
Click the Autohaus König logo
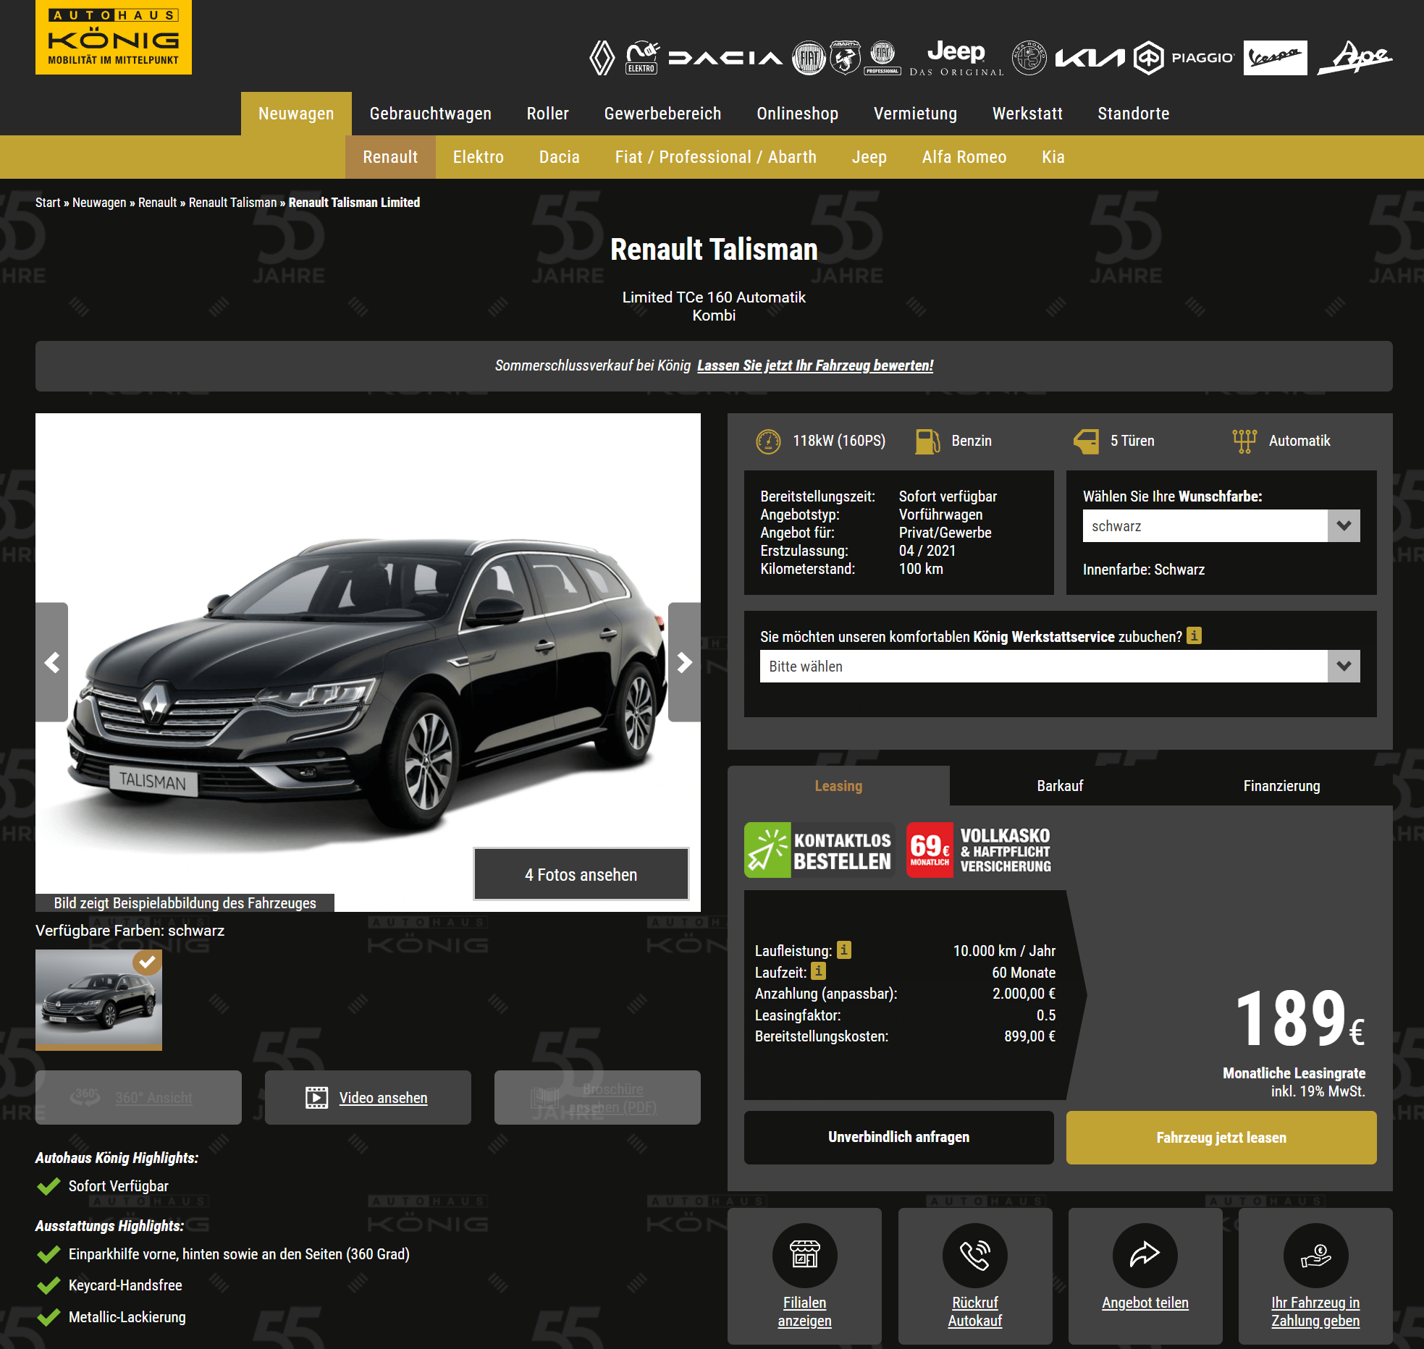point(114,37)
